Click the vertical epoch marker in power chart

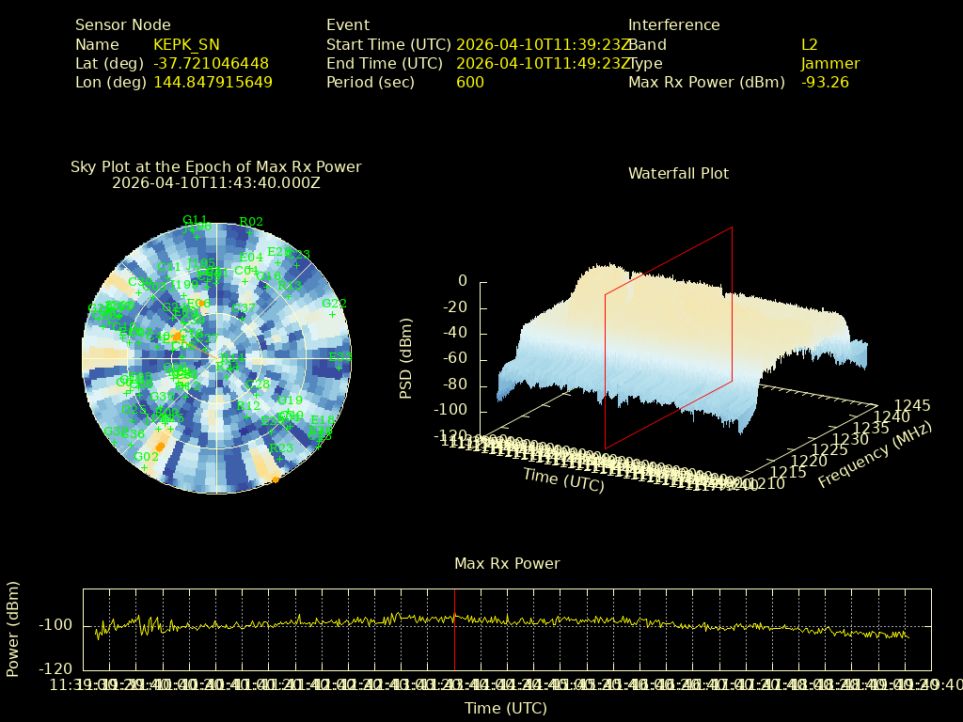click(x=454, y=630)
